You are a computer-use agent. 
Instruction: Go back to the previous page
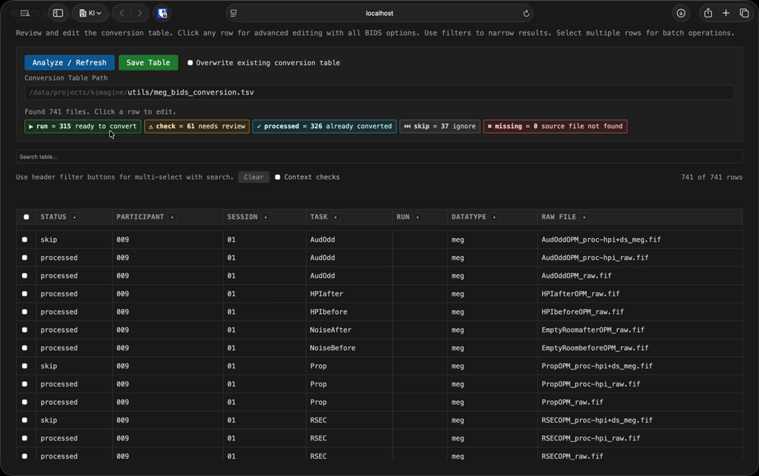tap(122, 13)
